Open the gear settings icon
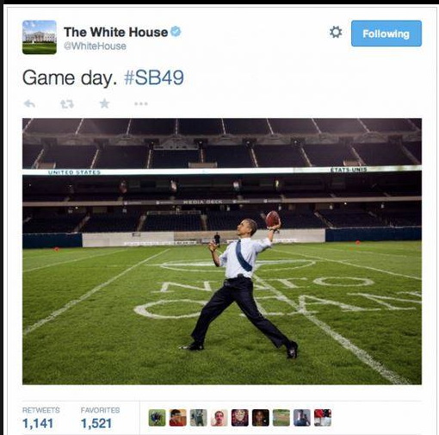 tap(336, 32)
